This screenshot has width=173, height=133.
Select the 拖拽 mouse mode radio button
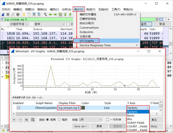coord(47,120)
